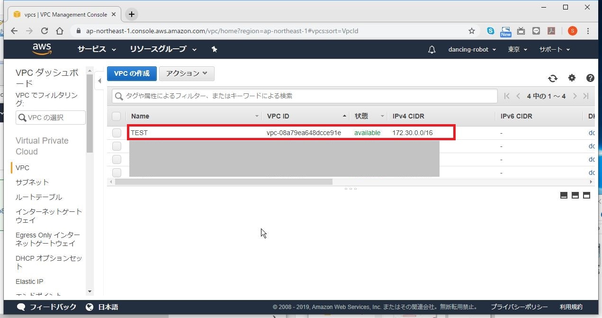The width and height of the screenshot is (602, 318).
Task: Open the 東京 region dropdown
Action: click(x=518, y=49)
